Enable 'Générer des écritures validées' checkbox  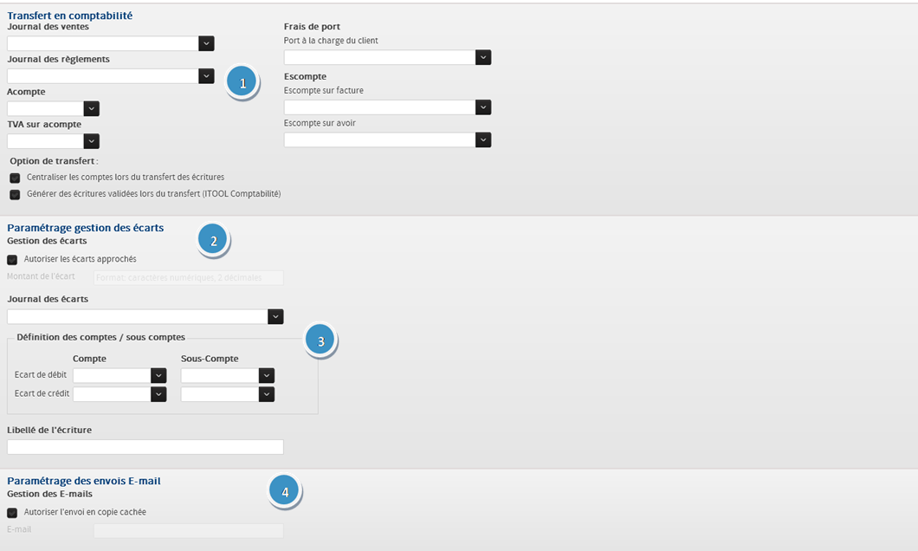coord(15,194)
